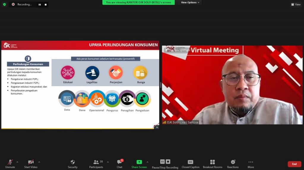Open the View layout menu
Screen dimensions: 304x170
pos(296,4)
